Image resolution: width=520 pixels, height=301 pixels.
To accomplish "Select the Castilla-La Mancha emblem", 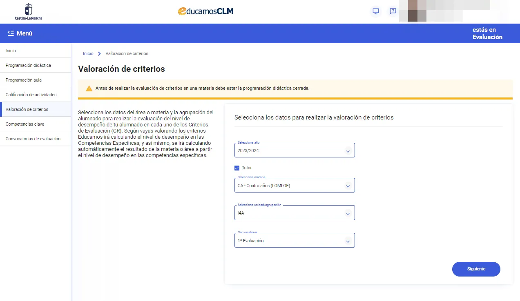I will click(28, 11).
